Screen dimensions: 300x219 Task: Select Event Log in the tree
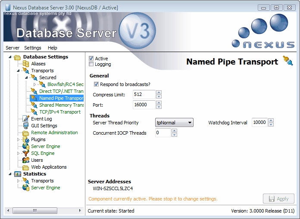coord(41,119)
